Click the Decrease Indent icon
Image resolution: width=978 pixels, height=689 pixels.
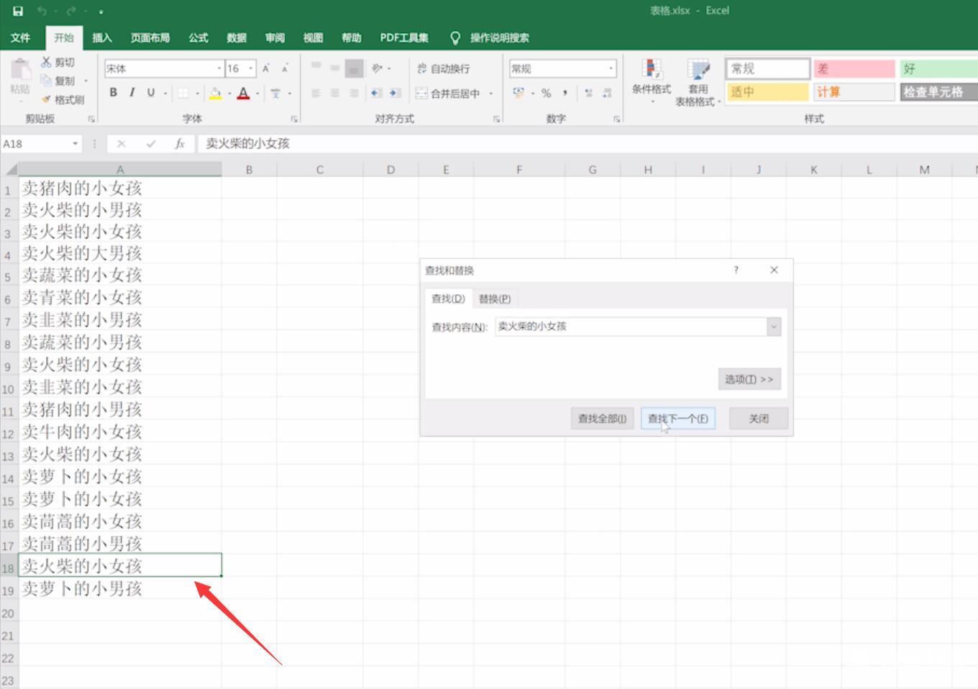pos(376,93)
